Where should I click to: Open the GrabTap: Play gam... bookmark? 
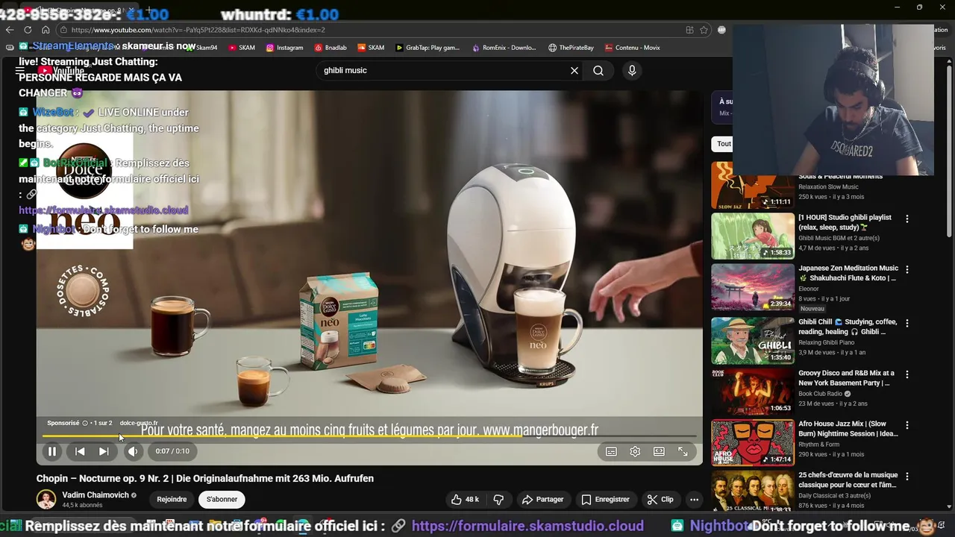pos(427,48)
